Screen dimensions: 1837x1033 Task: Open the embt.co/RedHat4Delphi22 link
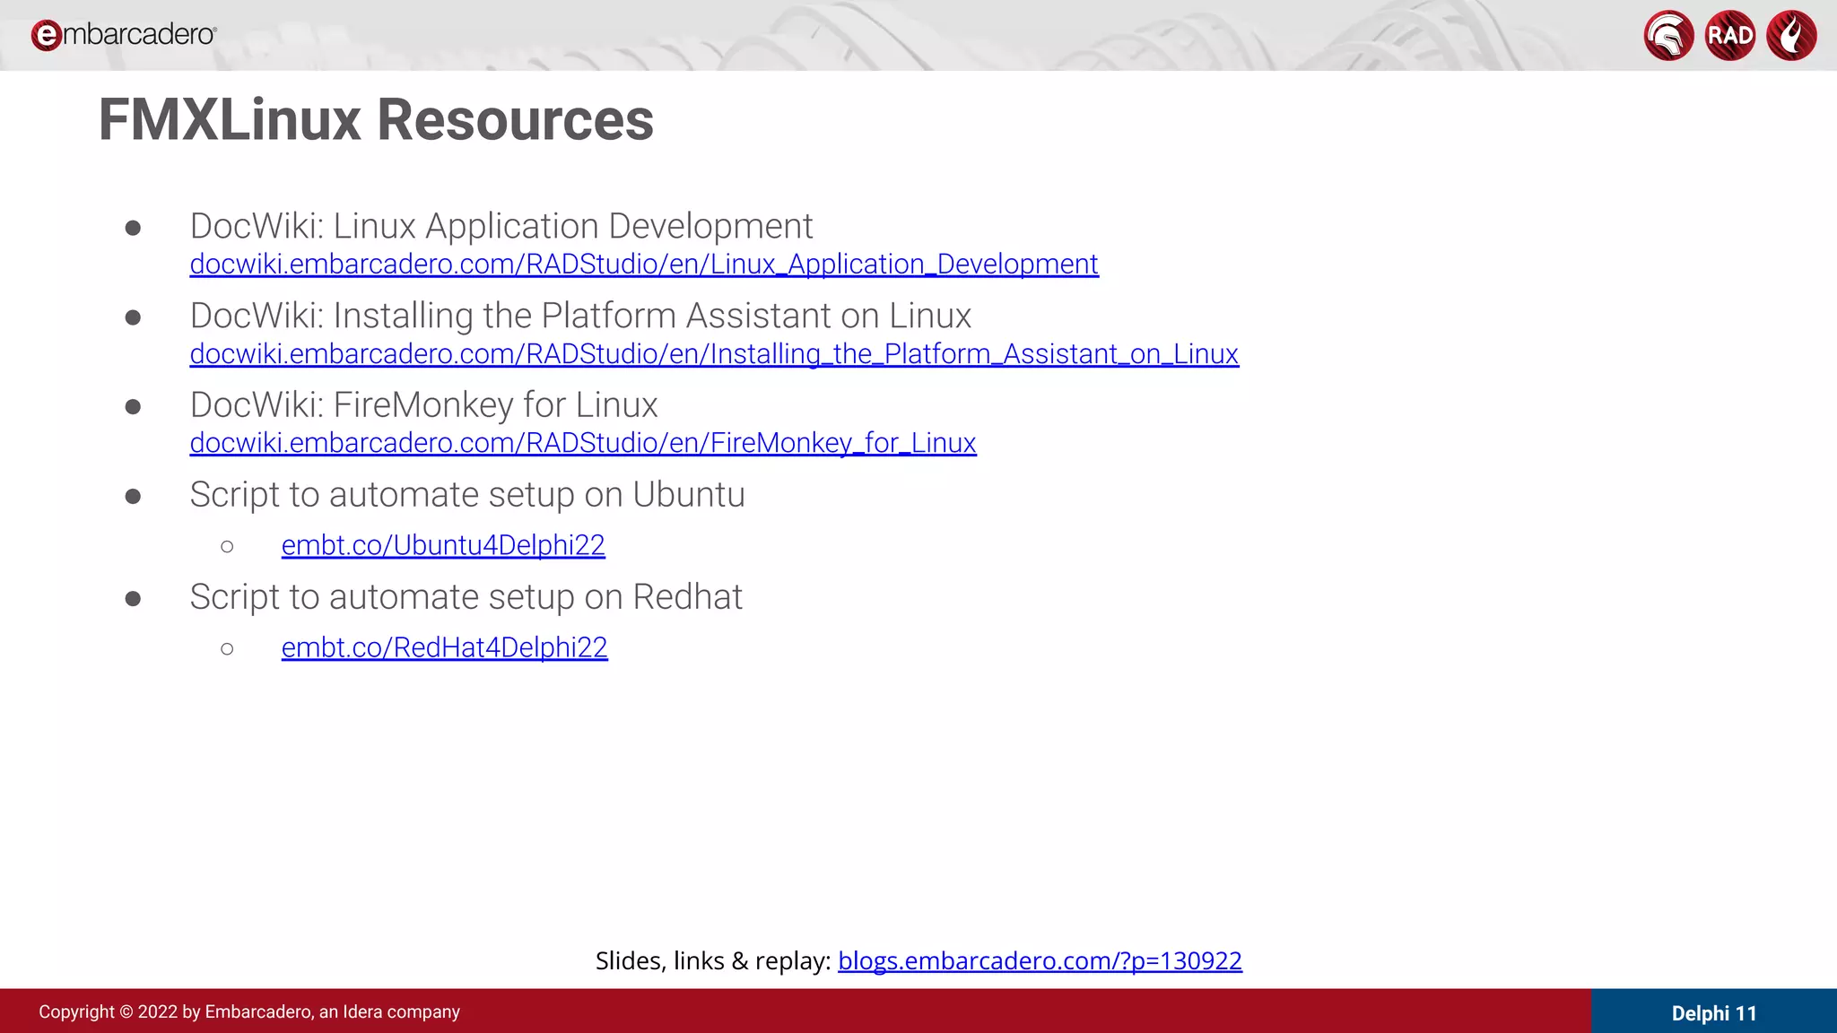pos(444,647)
